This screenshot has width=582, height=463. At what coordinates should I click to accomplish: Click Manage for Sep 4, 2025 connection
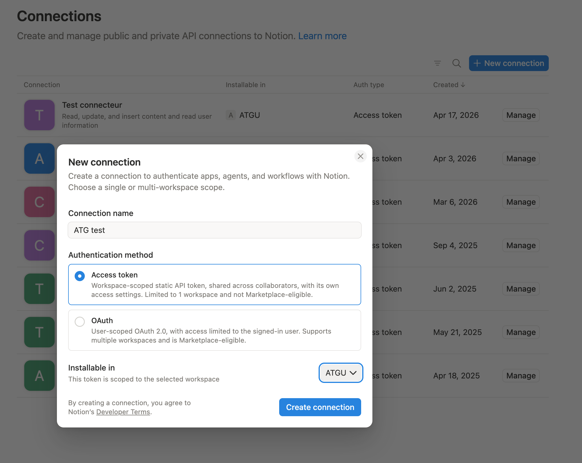(521, 245)
